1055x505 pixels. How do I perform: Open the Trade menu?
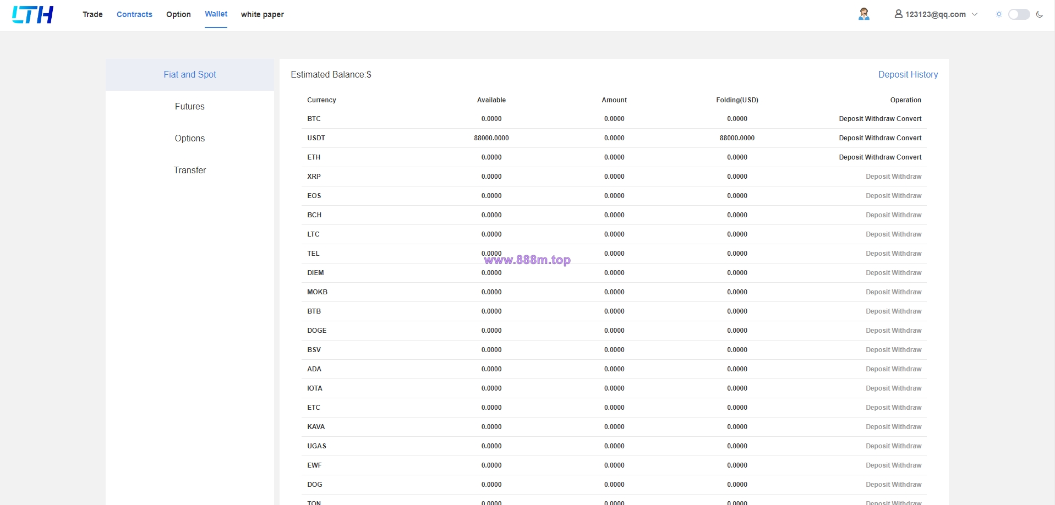coord(92,14)
